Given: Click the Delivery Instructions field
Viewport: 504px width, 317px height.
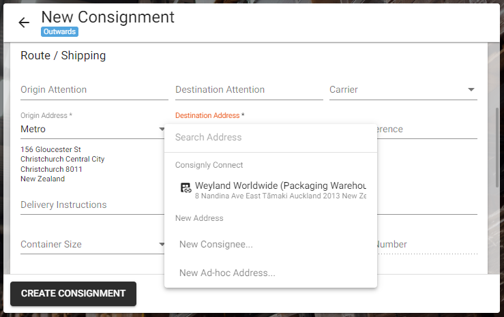Looking at the screenshot, I should tap(93, 205).
